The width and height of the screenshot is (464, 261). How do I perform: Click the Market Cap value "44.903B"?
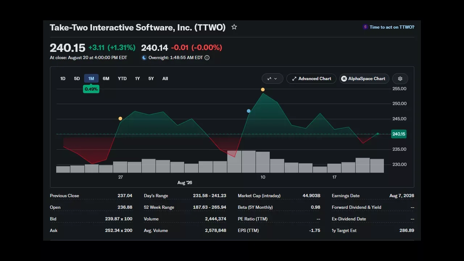(311, 196)
